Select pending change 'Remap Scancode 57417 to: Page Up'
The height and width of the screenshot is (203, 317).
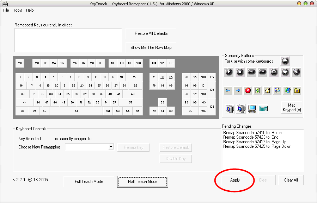pyautogui.click(x=255, y=142)
